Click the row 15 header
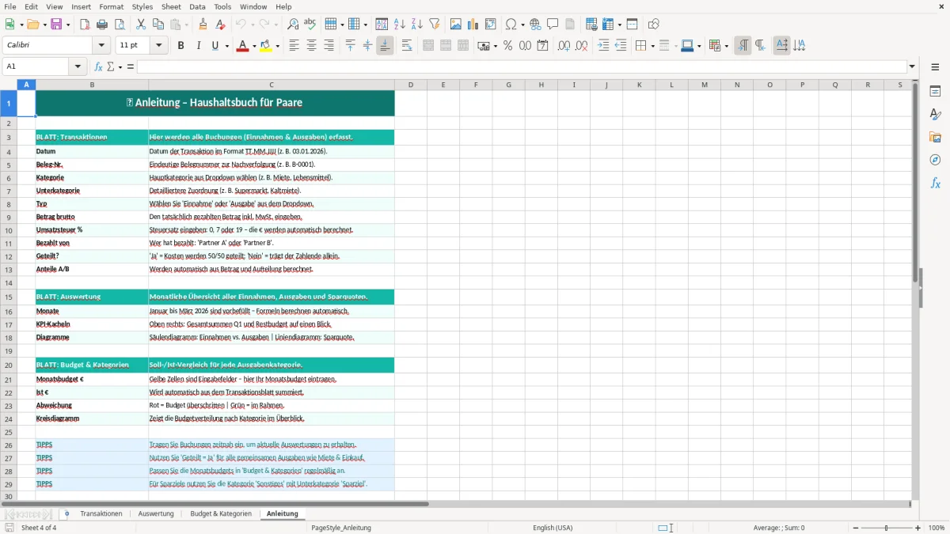This screenshot has height=534, width=950. pos(9,297)
